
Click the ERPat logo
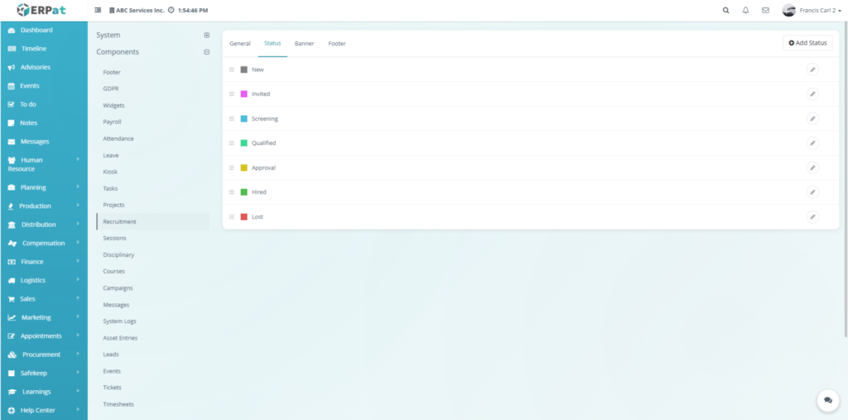(x=41, y=10)
